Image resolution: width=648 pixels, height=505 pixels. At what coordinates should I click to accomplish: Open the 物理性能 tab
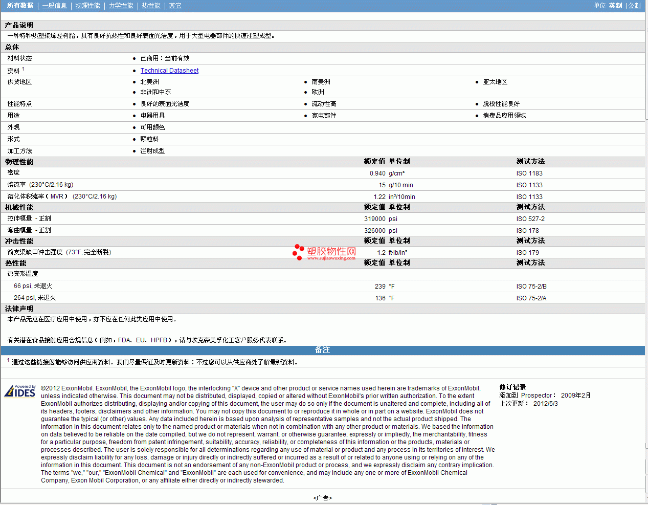pos(87,6)
